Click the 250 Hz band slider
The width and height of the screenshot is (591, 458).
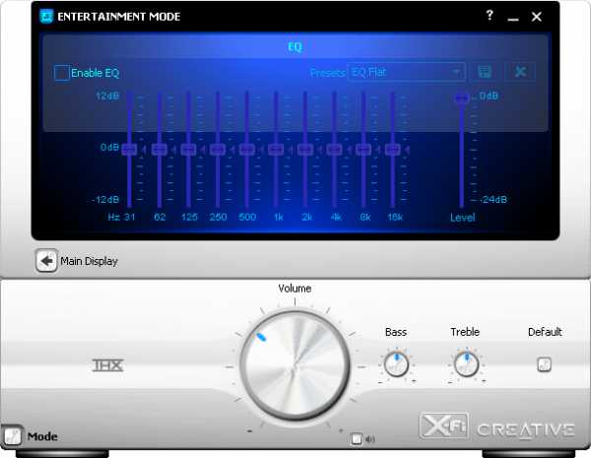click(x=218, y=150)
